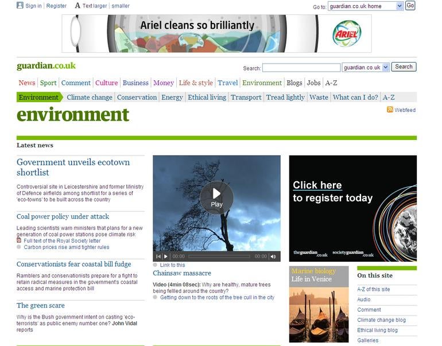Open the Galleries link

coord(367,340)
